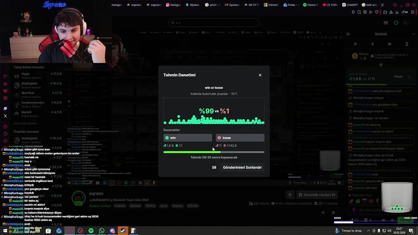
Task: Click the Yönet button in chat
Action: click(398, 77)
